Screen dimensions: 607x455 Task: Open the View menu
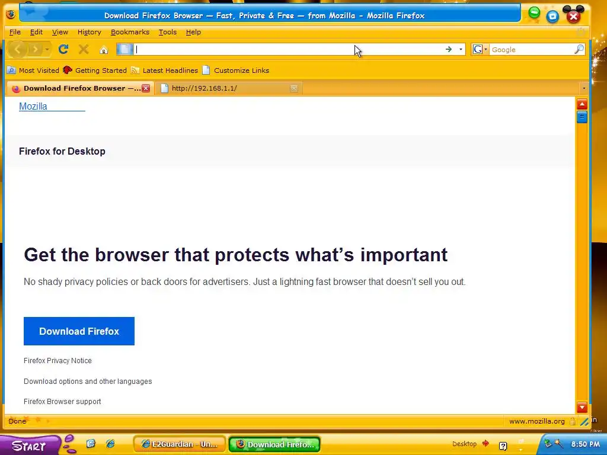coord(60,32)
